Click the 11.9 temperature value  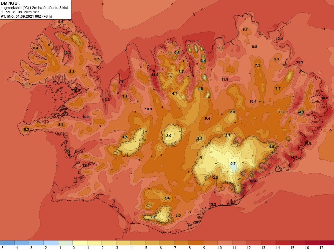(225, 79)
